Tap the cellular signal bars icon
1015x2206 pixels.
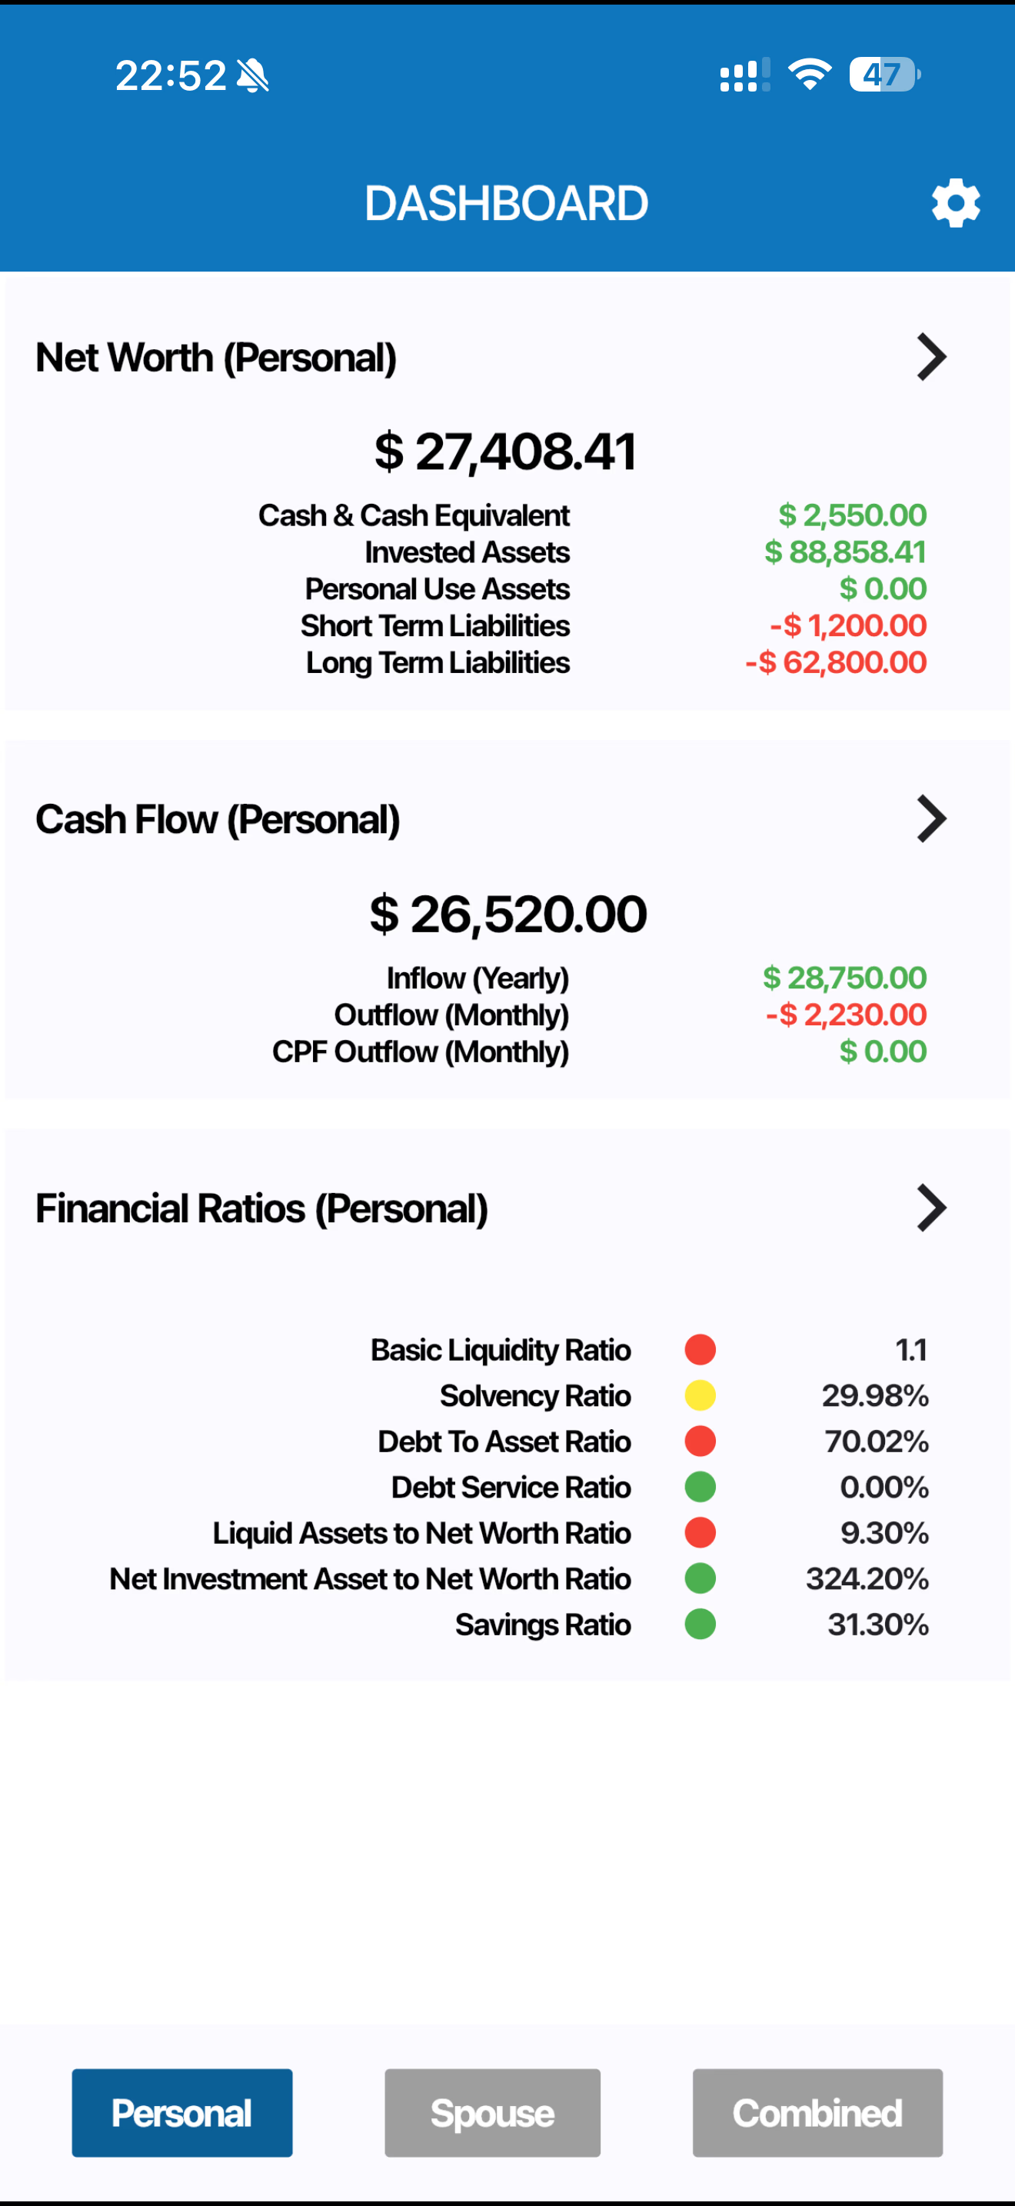(744, 75)
